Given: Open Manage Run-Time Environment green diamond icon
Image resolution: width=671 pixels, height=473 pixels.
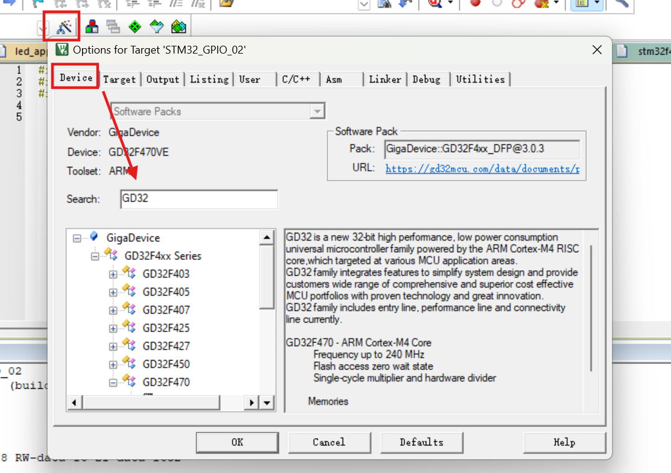Looking at the screenshot, I should (x=135, y=27).
